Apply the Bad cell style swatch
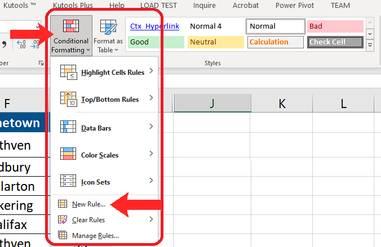381x247 pixels. coord(335,26)
